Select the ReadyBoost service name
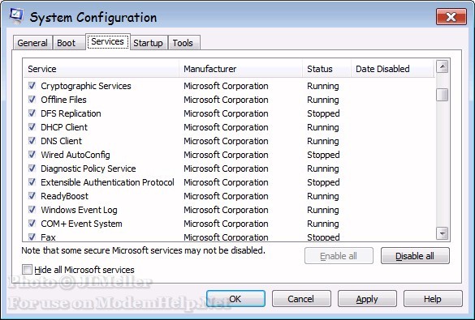475x320 pixels. tap(64, 196)
